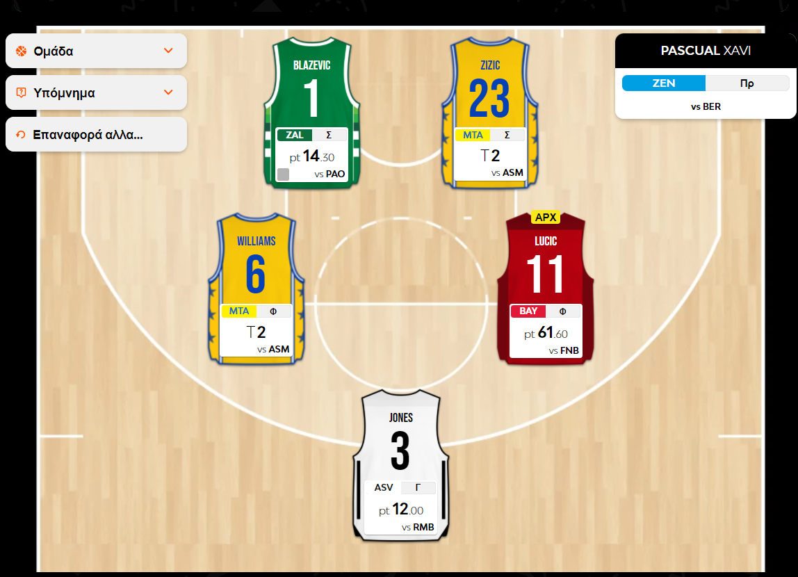Click the question icon beside Υπόμνημα

[x=21, y=92]
